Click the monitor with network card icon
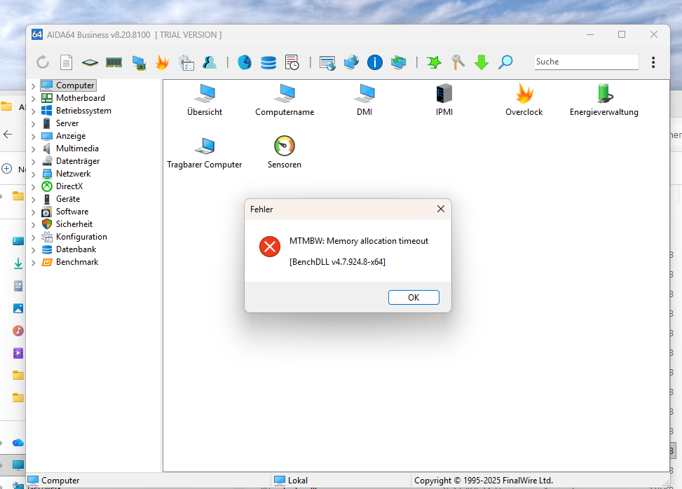The height and width of the screenshot is (489, 682). (x=139, y=62)
